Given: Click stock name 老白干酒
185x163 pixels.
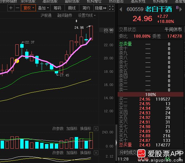Looking at the screenshot, I should pos(158,9).
